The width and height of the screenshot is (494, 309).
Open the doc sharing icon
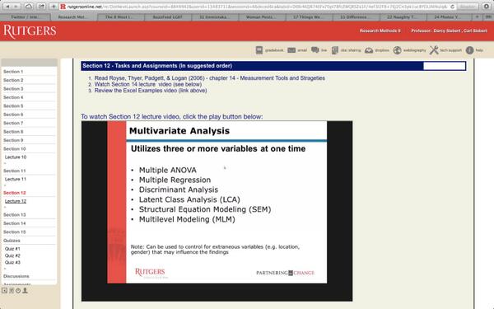[335, 50]
